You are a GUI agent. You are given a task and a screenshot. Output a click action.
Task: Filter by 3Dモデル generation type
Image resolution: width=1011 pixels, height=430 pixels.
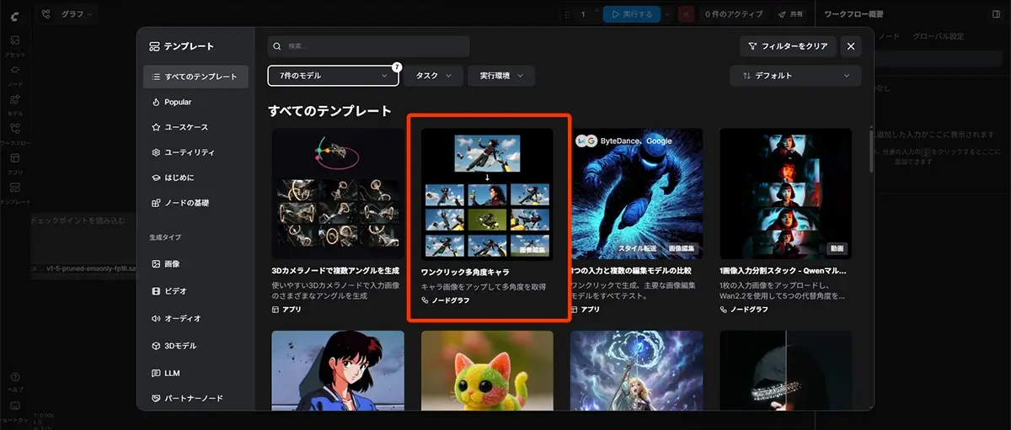click(x=195, y=345)
